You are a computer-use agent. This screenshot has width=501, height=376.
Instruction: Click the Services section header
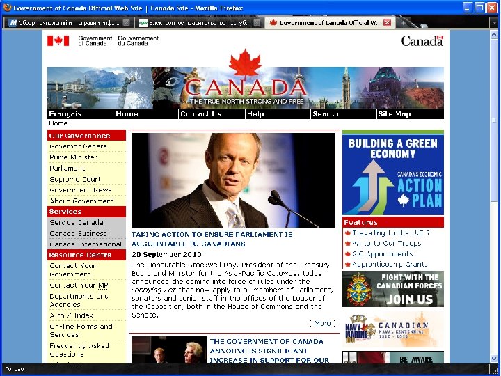[x=86, y=212]
